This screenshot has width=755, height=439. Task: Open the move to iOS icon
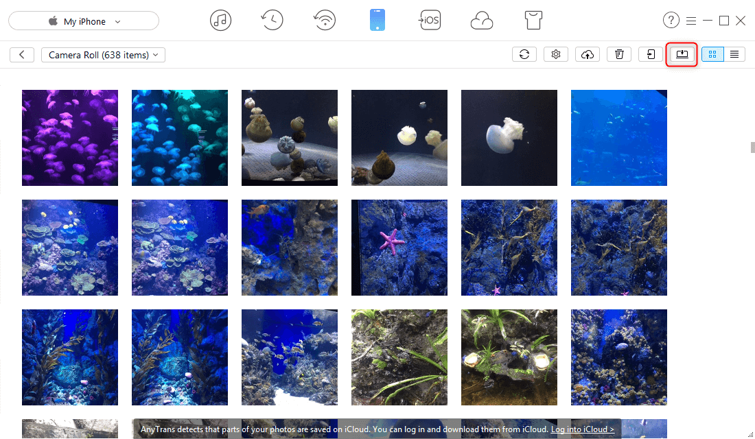coord(430,21)
